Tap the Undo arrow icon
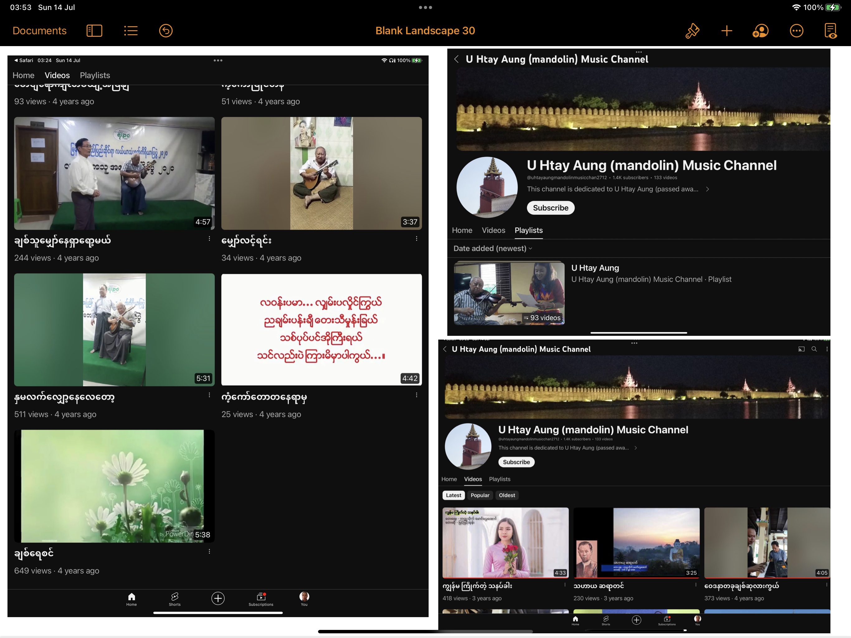The height and width of the screenshot is (638, 851). 166,31
